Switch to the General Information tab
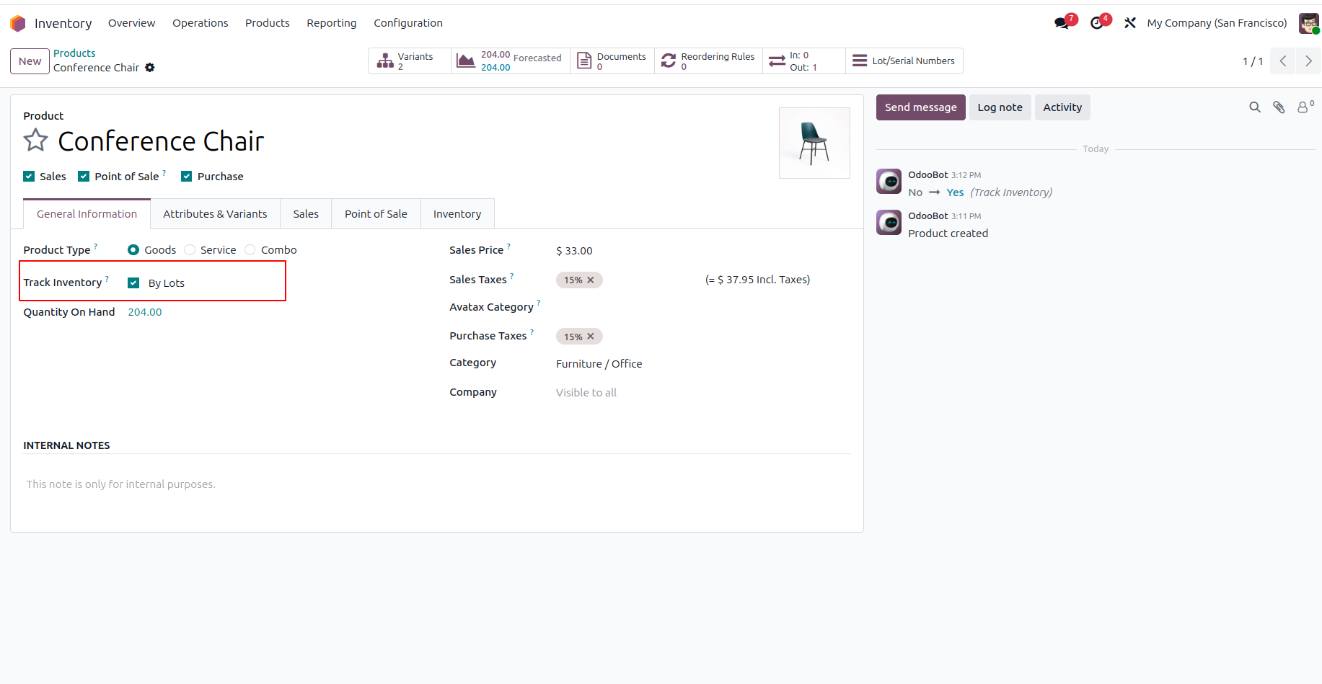This screenshot has width=1322, height=684. click(x=87, y=214)
